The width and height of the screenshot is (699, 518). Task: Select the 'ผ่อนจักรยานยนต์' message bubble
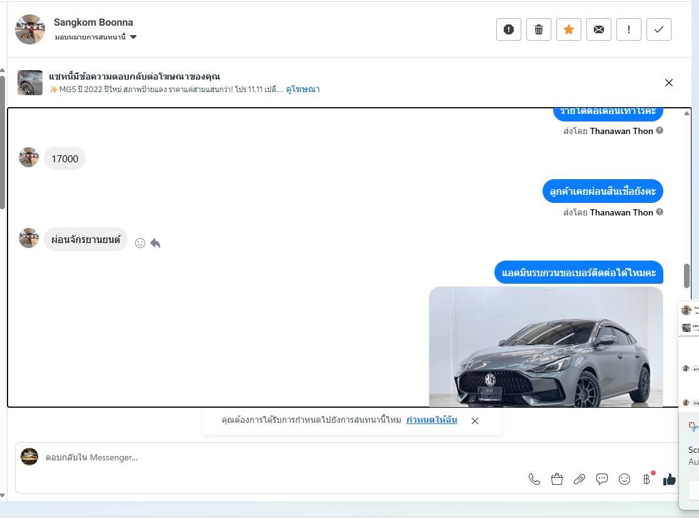tap(86, 240)
